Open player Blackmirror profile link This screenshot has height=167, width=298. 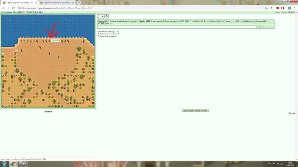249,21
